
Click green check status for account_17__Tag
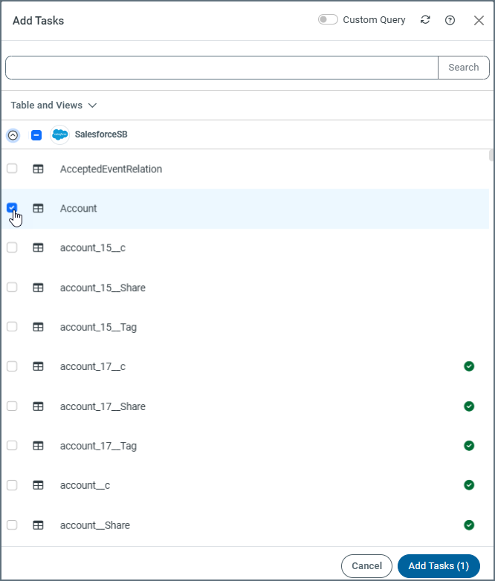tap(468, 446)
